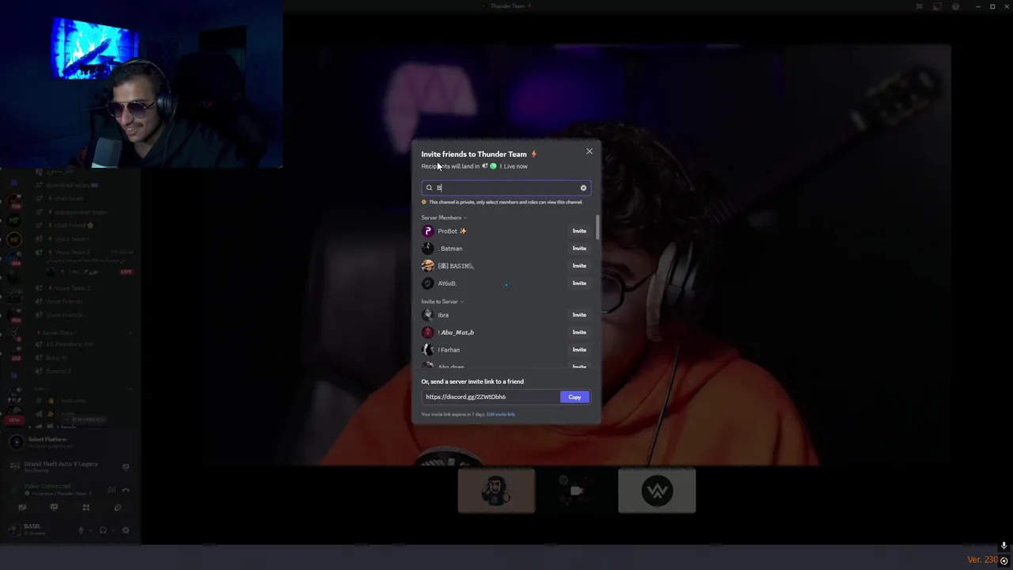
Task: Click the friend search input field
Action: coord(506,188)
